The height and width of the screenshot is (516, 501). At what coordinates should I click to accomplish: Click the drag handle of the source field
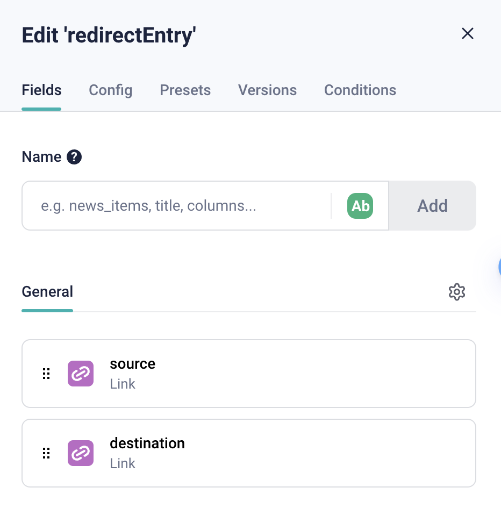click(x=46, y=373)
